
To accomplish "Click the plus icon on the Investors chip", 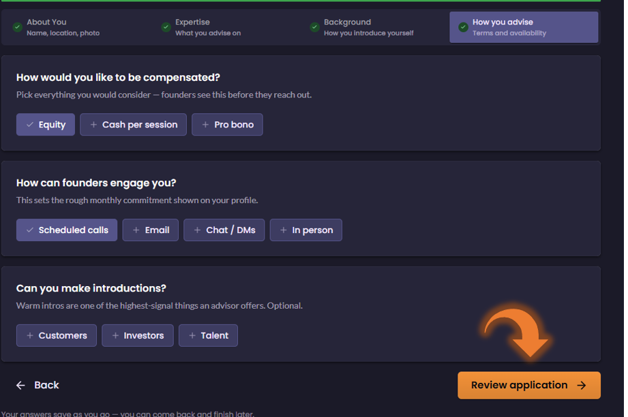I will click(115, 335).
